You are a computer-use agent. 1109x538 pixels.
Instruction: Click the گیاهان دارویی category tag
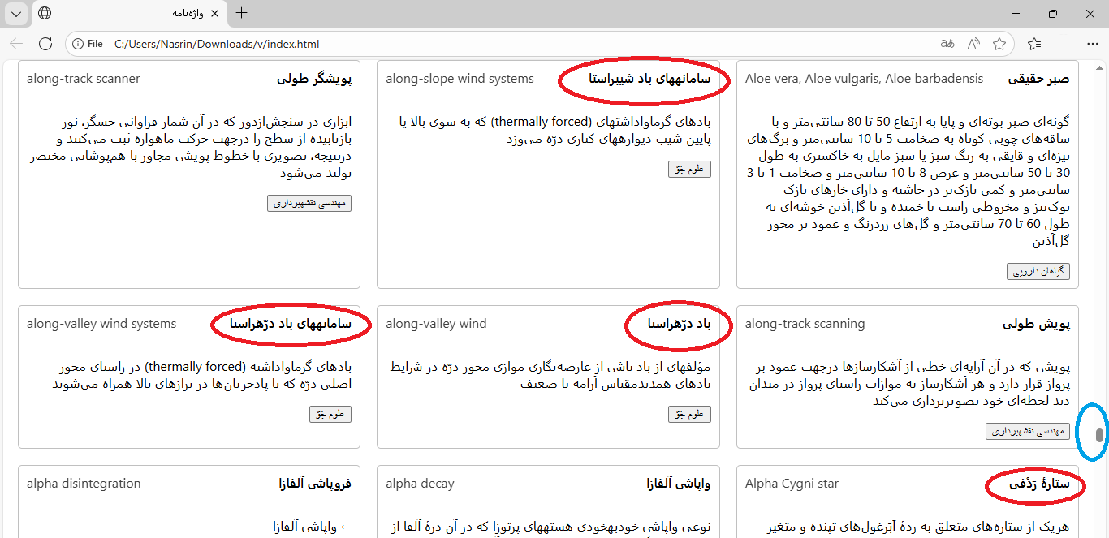point(1038,272)
